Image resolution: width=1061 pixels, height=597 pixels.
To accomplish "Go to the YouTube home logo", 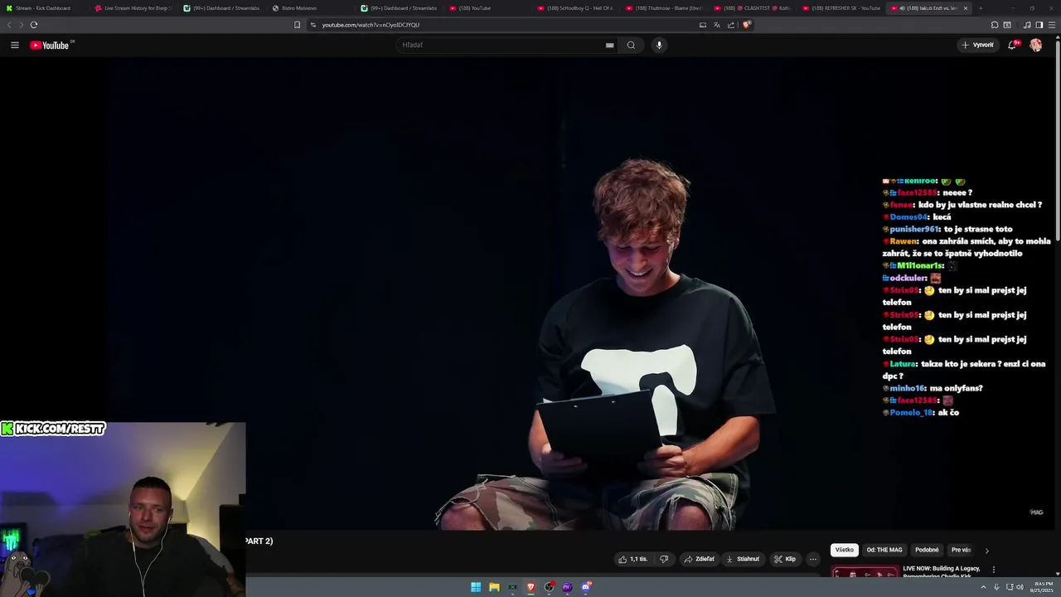I will [x=51, y=45].
